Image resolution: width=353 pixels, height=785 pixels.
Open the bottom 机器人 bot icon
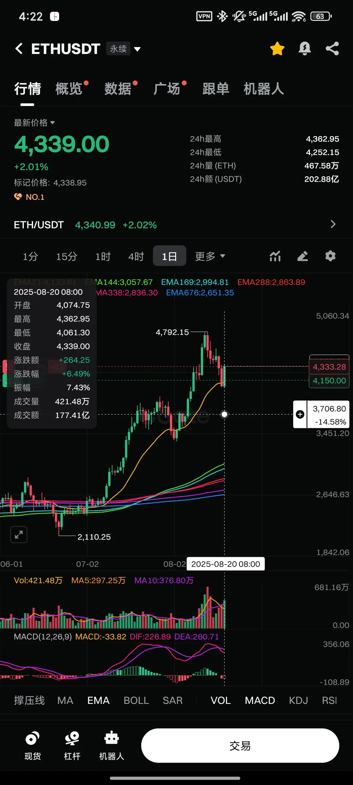(x=111, y=745)
